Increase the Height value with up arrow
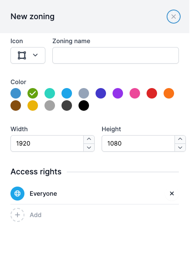Image resolution: width=195 pixels, height=262 pixels. click(180, 140)
